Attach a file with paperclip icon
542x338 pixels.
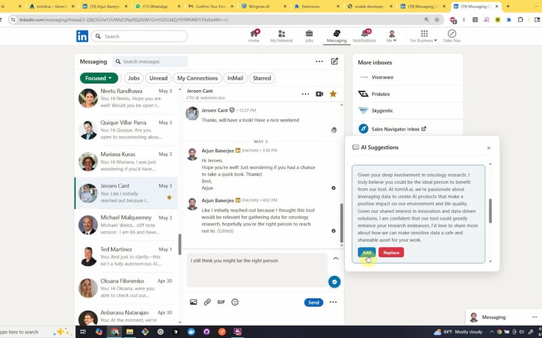207,302
